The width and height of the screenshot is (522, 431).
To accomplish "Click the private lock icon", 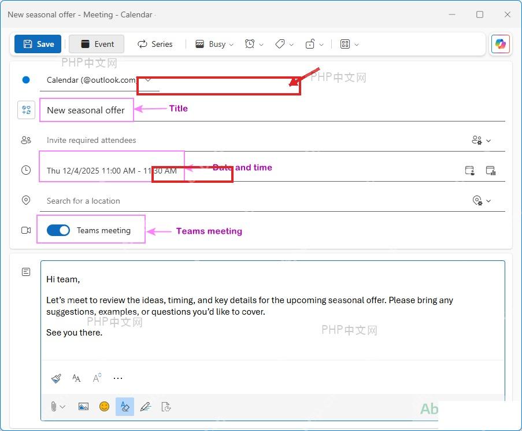I will [310, 44].
